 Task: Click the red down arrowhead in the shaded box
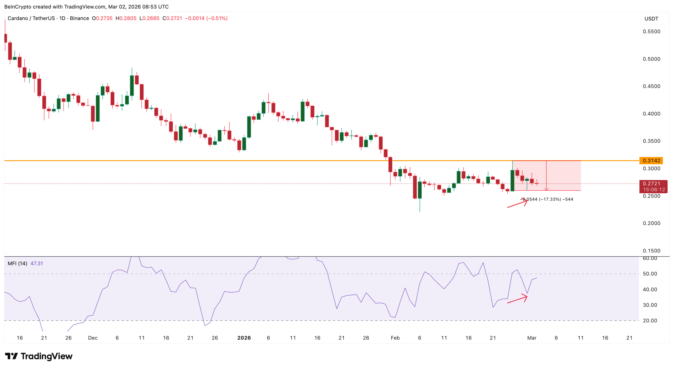546,189
